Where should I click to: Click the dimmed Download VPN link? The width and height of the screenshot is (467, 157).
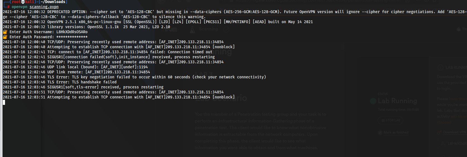[x=455, y=132]
